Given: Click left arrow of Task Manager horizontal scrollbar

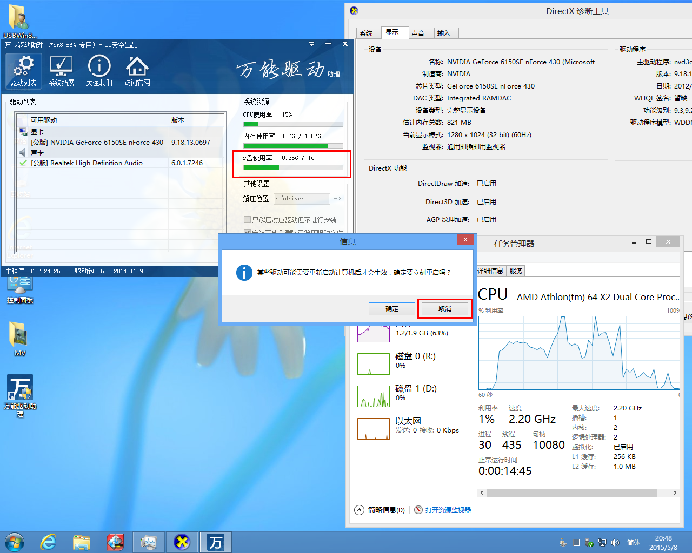Looking at the screenshot, I should click(482, 493).
